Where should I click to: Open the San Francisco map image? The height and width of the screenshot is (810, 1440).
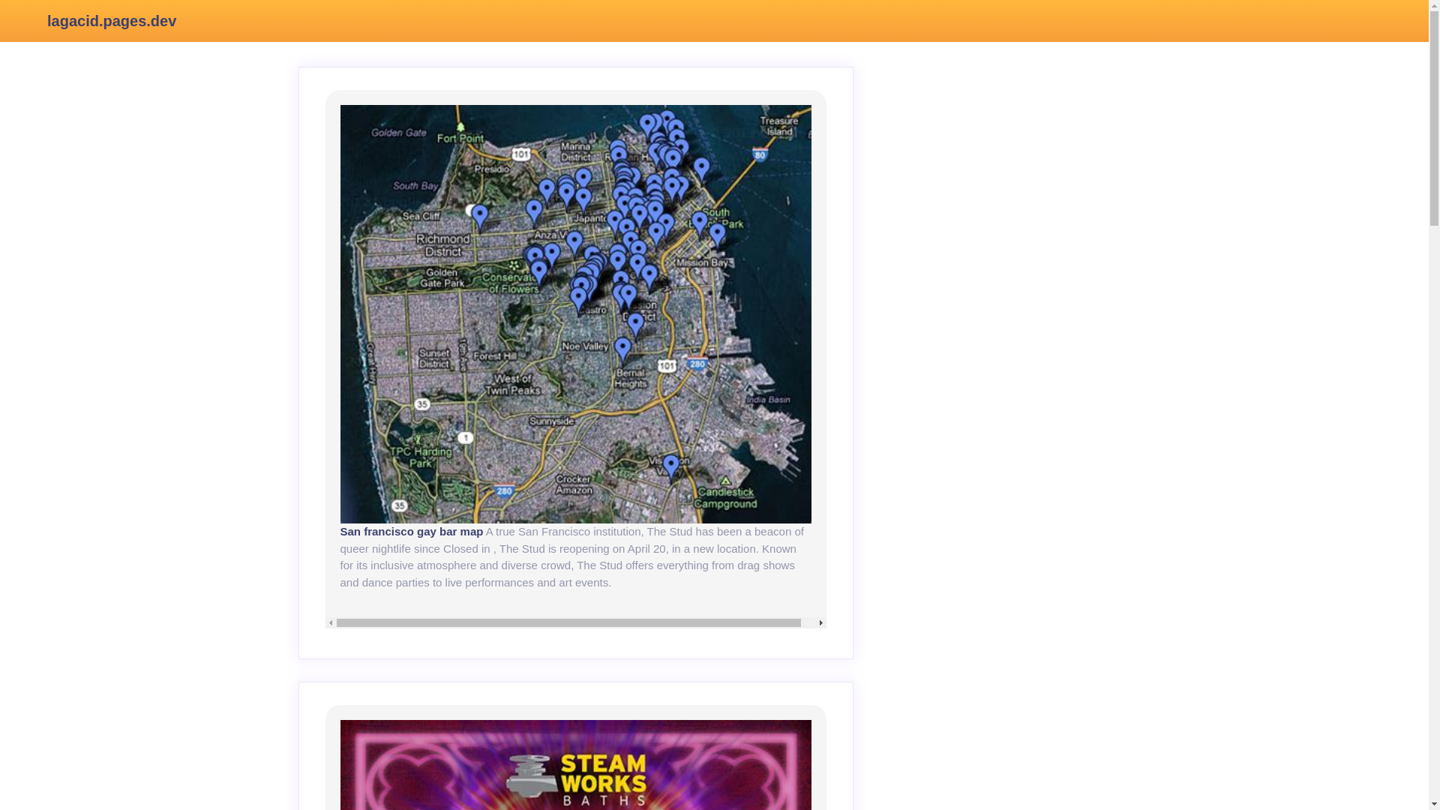[x=575, y=313]
